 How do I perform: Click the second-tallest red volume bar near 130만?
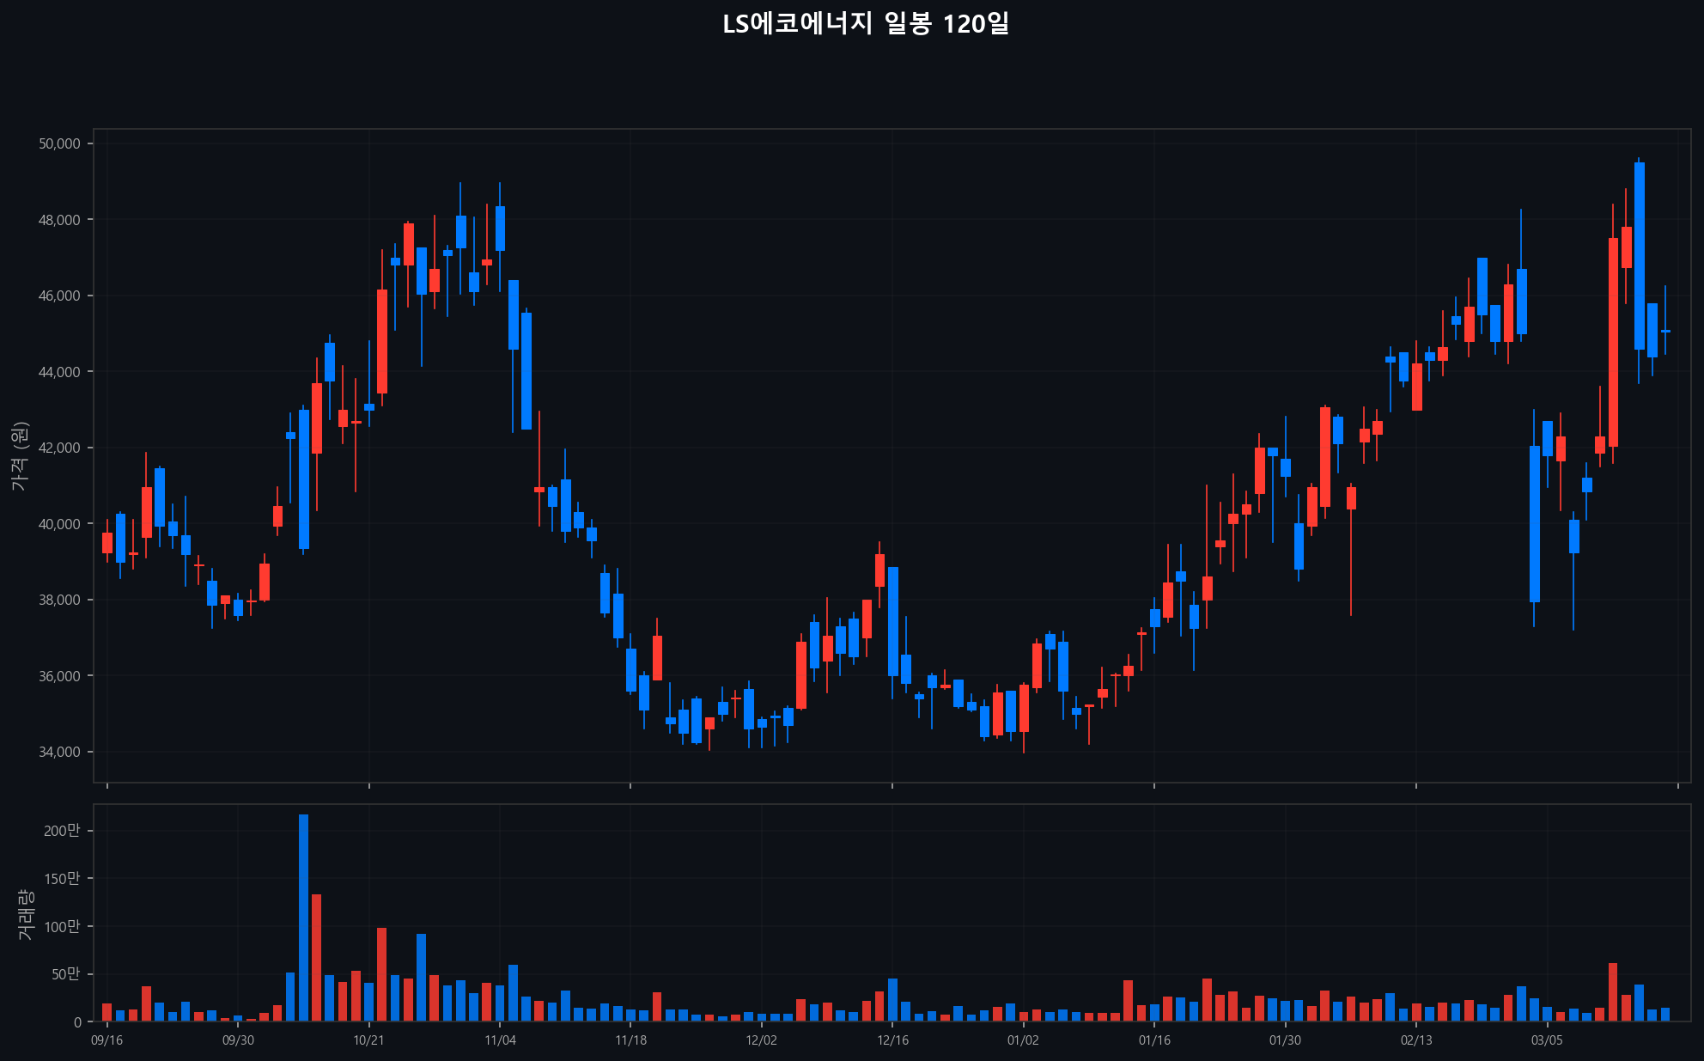click(316, 958)
